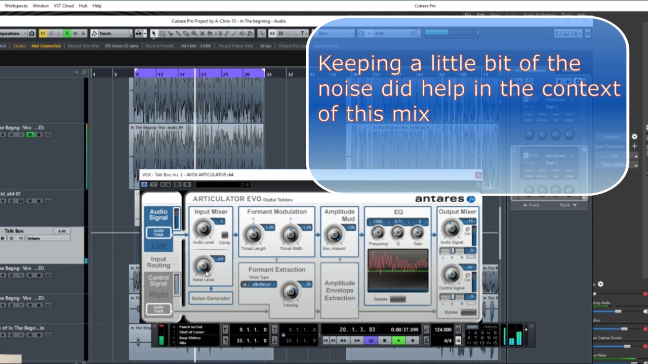Click bar 21 on the timeline ruler
The height and width of the screenshot is (364, 648).
point(203,74)
